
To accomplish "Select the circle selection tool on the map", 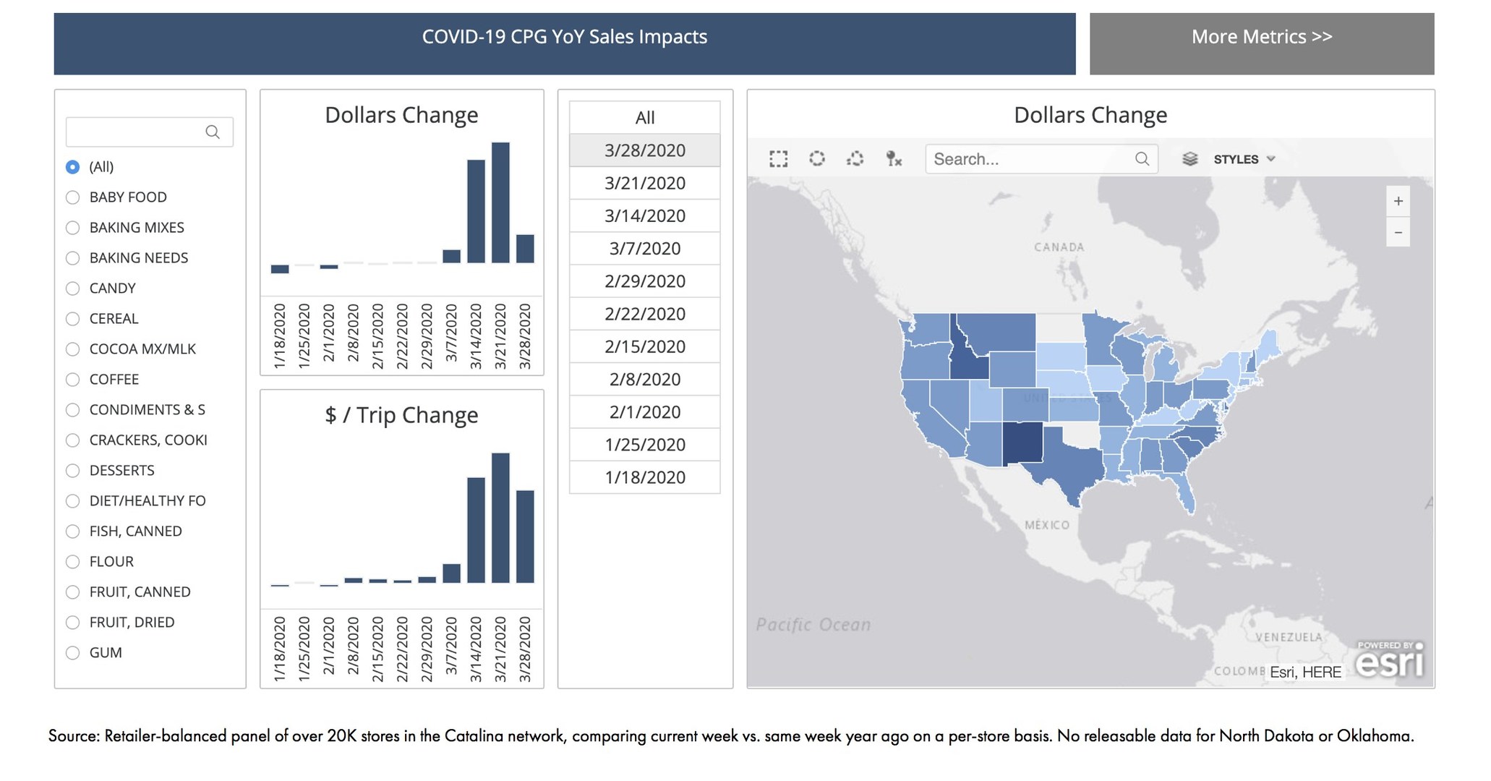I will coord(817,159).
